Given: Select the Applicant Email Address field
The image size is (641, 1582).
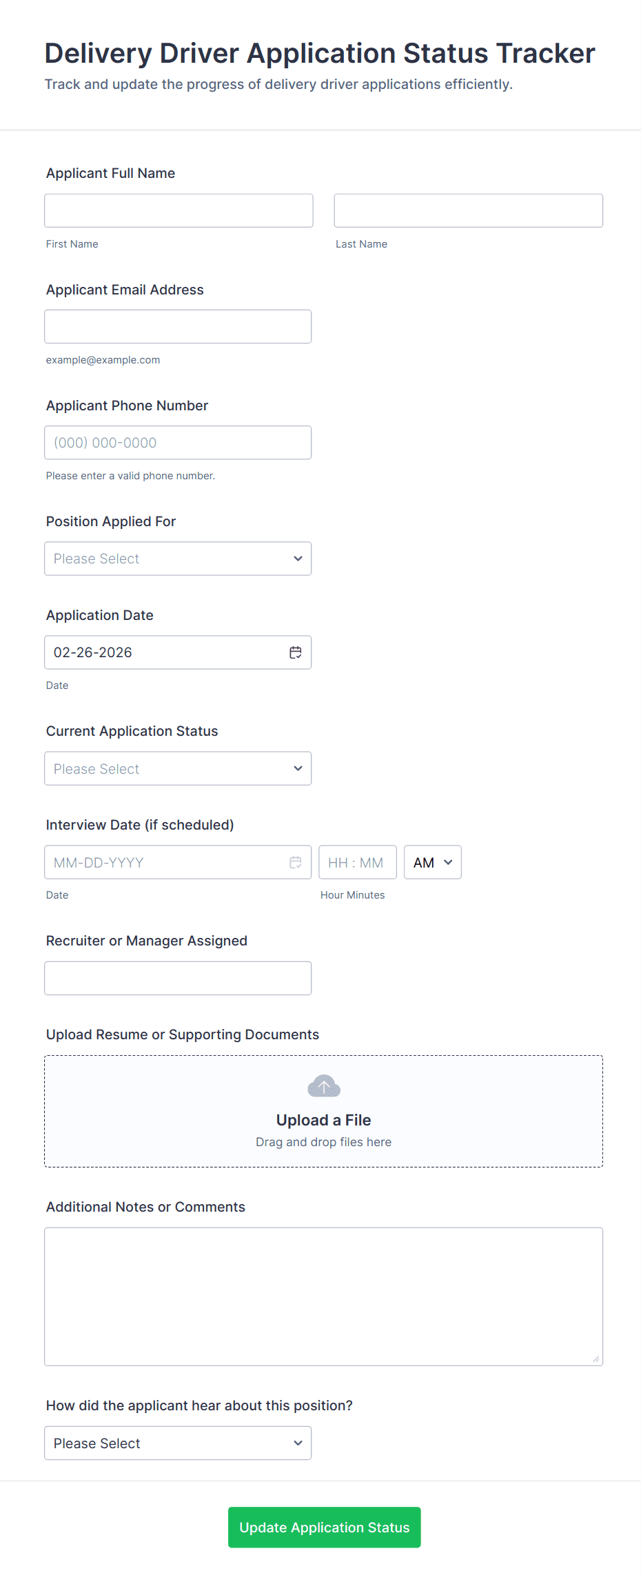Looking at the screenshot, I should point(178,326).
